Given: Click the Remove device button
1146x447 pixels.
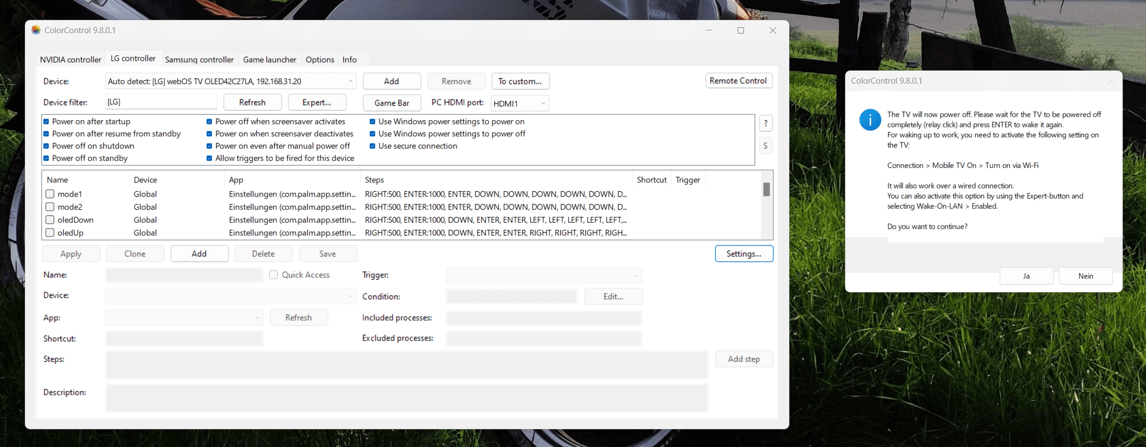Looking at the screenshot, I should tap(456, 81).
